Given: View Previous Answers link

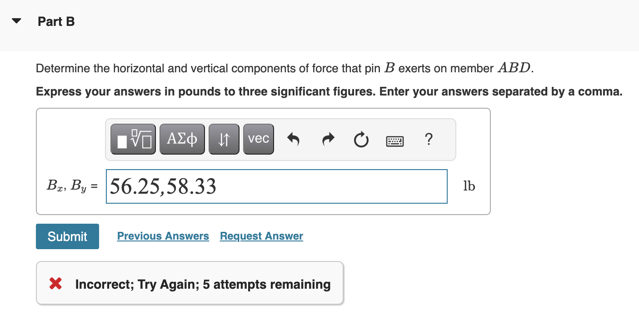Looking at the screenshot, I should [x=163, y=236].
